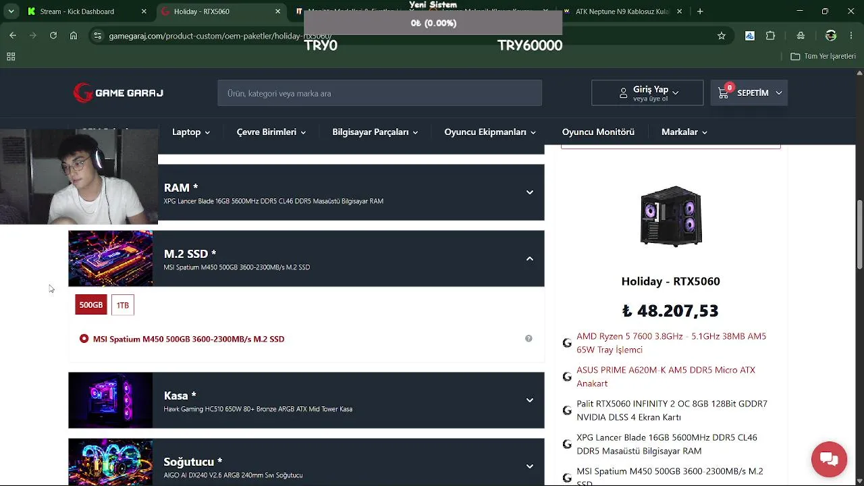Click the Soğutucu section thumbnail
The height and width of the screenshot is (486, 864).
(110, 462)
